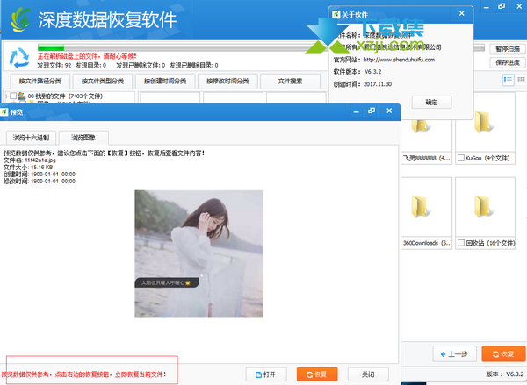The image size is (527, 385).
Task: Click the app logo in the title bar
Action: [x=20, y=20]
